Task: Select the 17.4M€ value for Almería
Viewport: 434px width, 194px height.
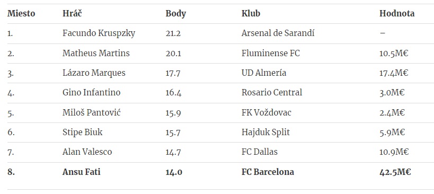Action: tap(394, 73)
